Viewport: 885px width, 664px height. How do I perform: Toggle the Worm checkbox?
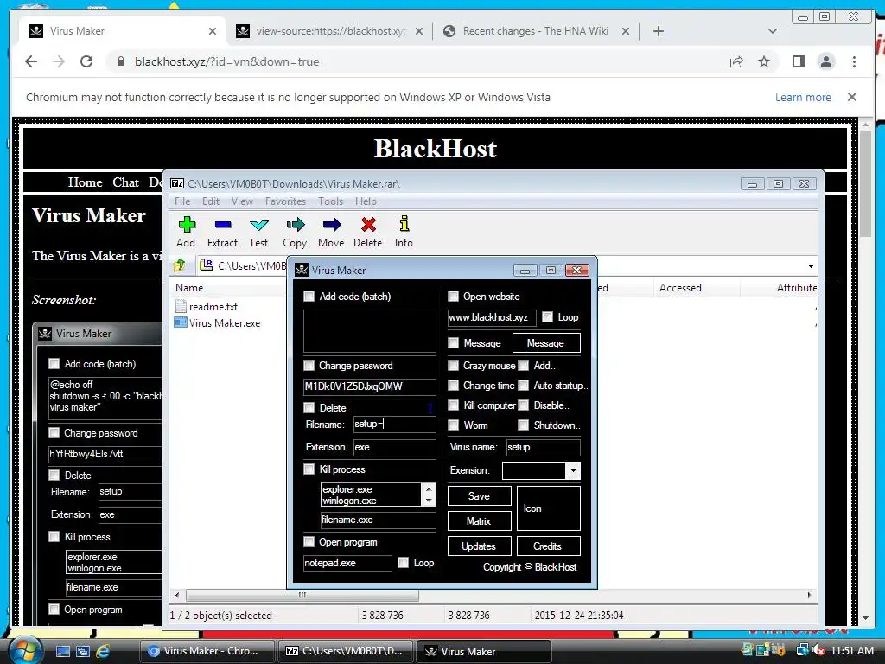[x=453, y=425]
